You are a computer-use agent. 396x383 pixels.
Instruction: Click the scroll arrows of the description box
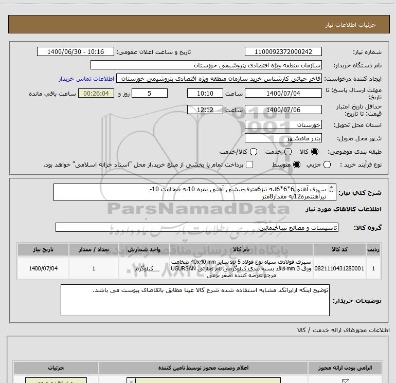click(332, 189)
